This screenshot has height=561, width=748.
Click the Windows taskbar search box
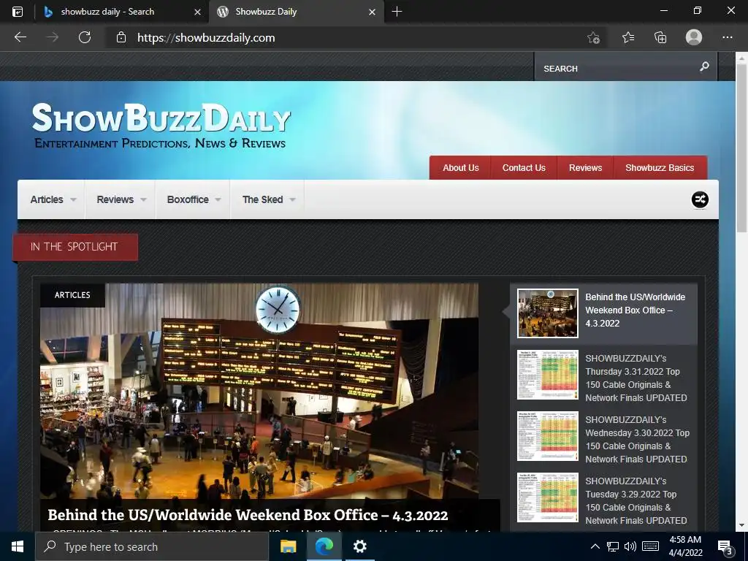tap(152, 546)
